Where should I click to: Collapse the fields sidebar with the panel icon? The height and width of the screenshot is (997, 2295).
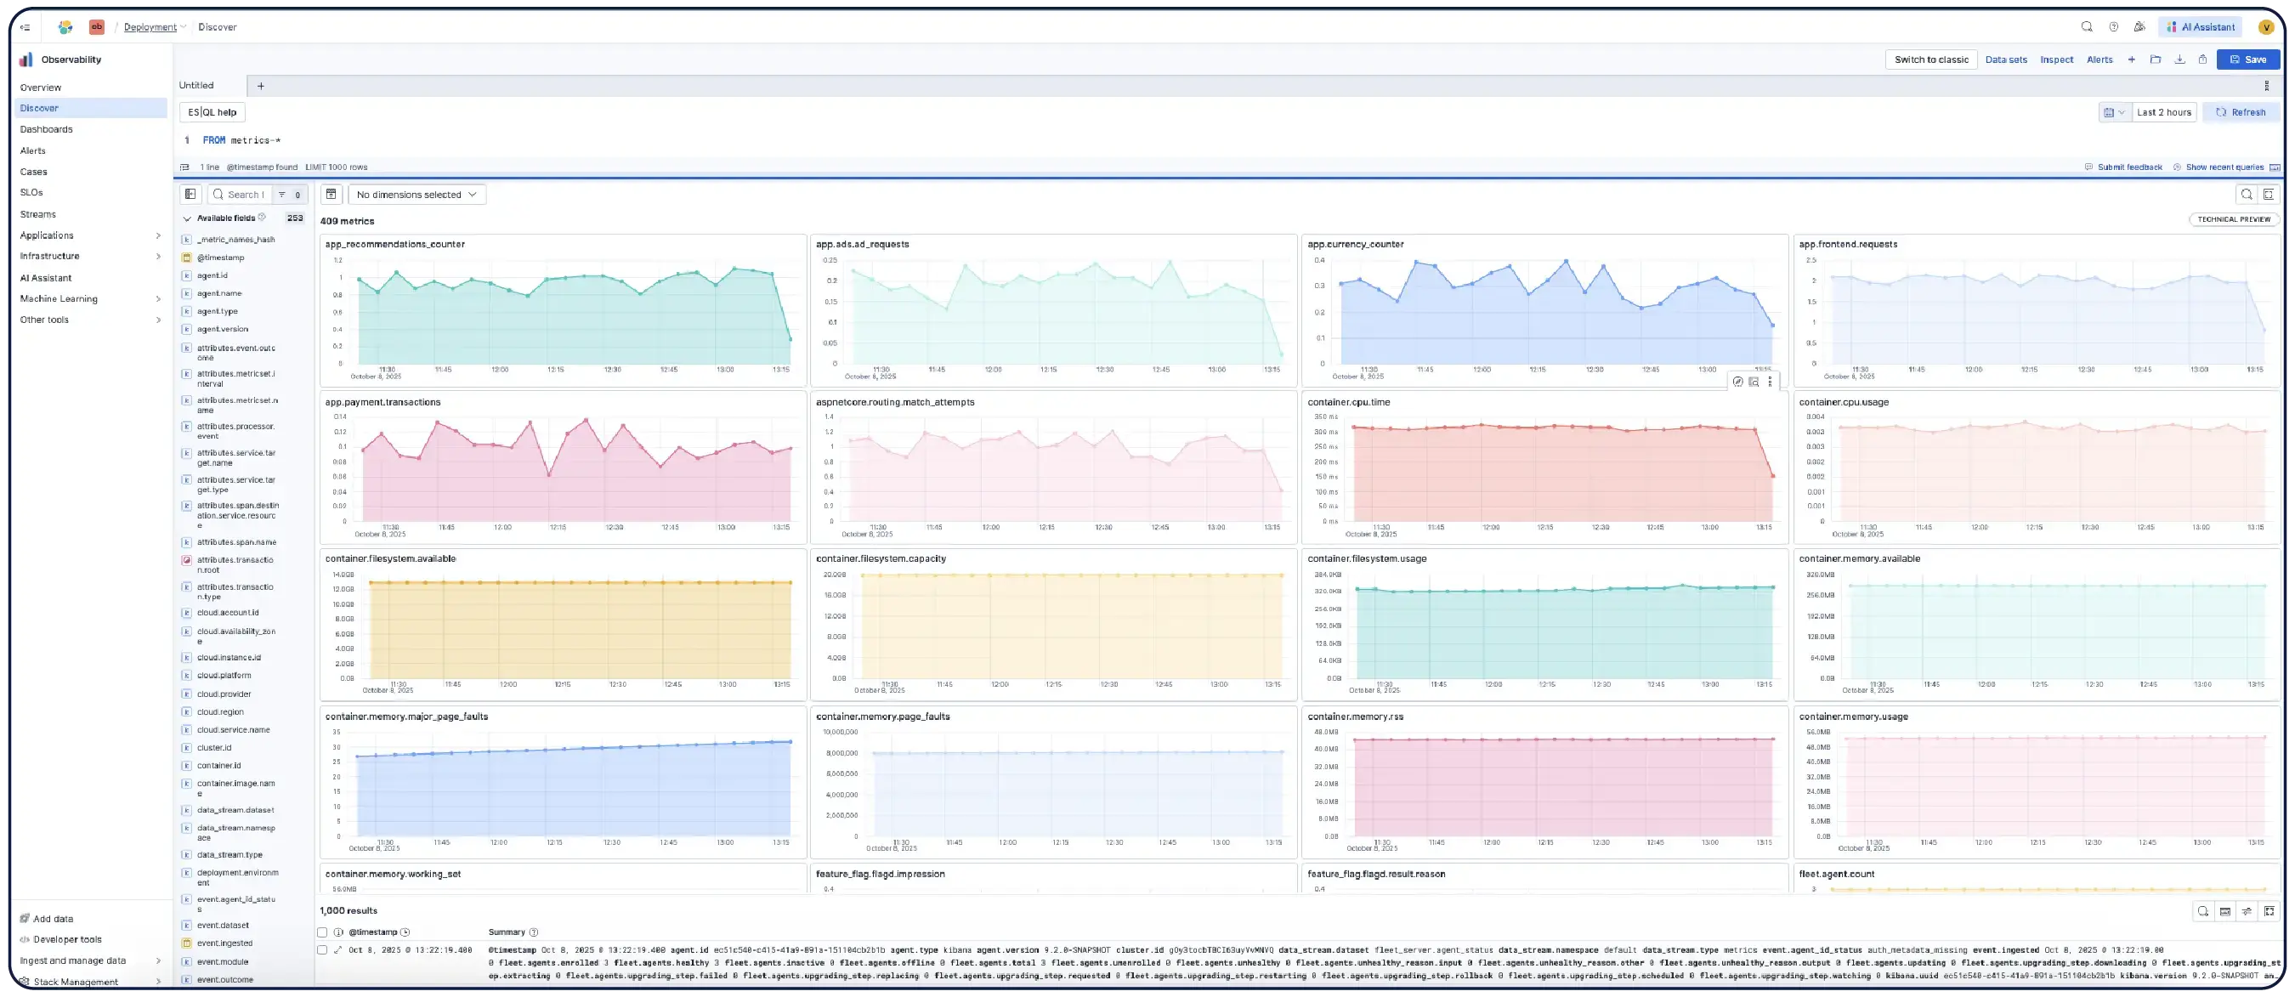point(190,193)
